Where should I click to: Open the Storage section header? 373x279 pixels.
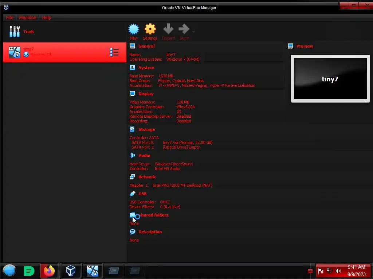tap(146, 129)
